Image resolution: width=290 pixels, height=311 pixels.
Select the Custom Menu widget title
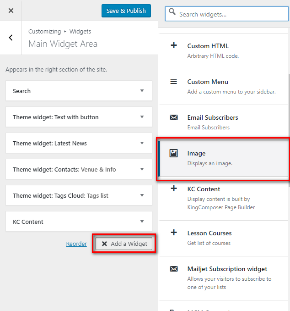pyautogui.click(x=208, y=82)
